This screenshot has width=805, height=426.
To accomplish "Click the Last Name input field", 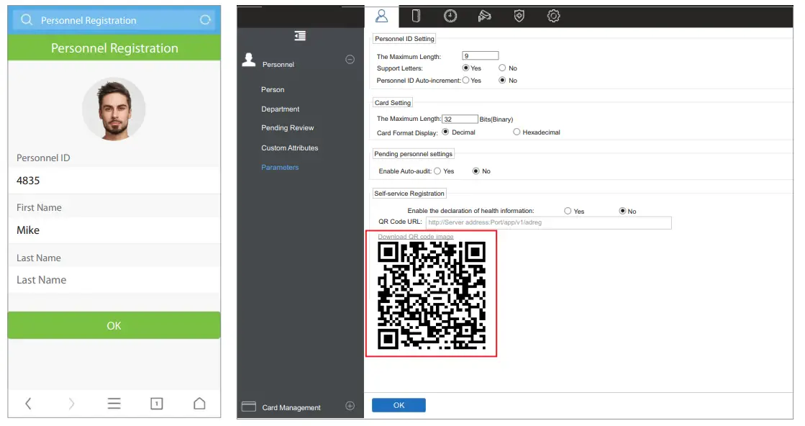I will click(114, 280).
